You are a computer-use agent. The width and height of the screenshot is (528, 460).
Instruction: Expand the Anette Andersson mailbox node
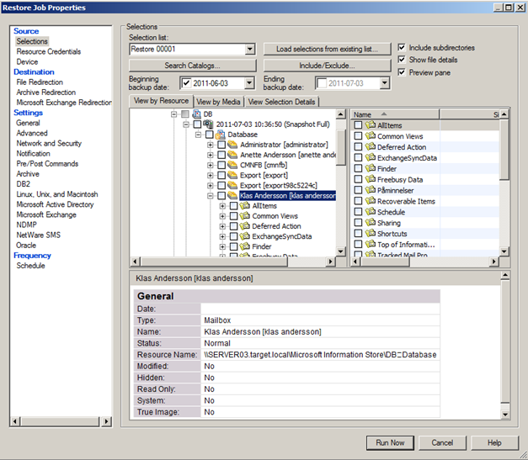pyautogui.click(x=211, y=155)
